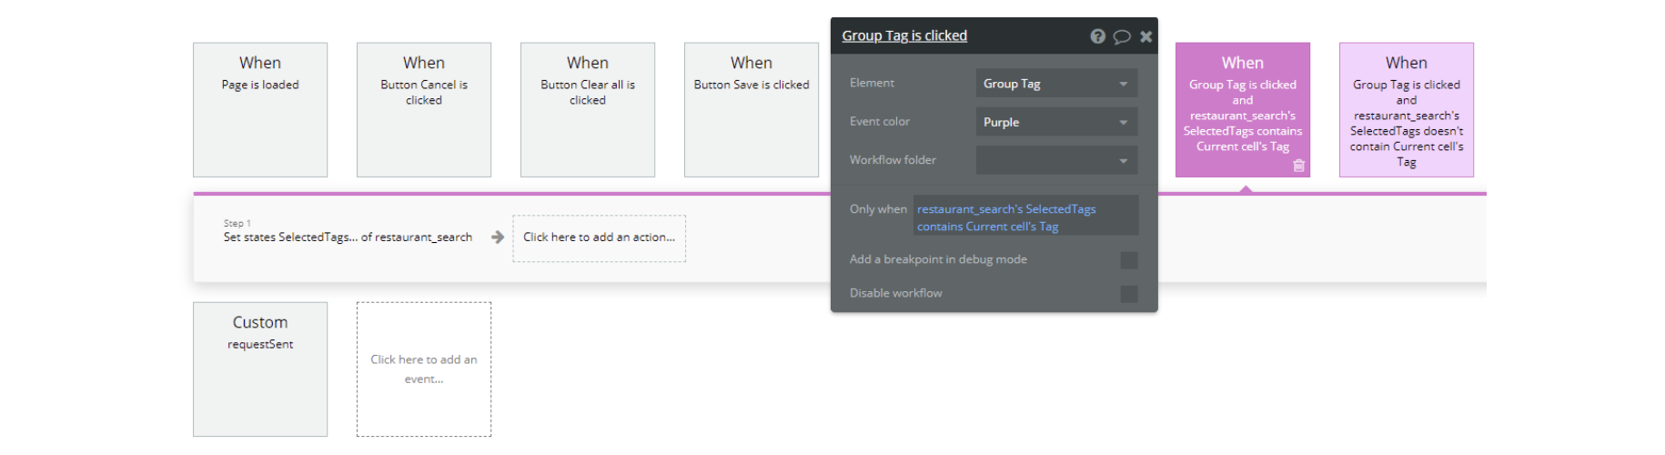
Task: Click here to add an event
Action: 424,369
